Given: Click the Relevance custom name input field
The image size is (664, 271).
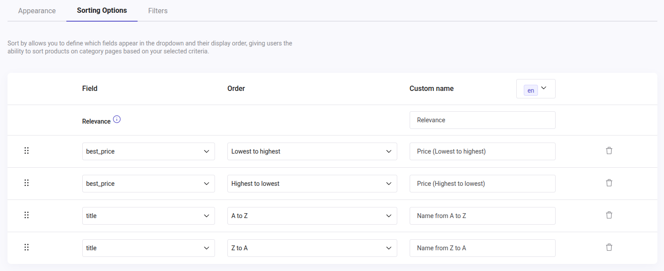Looking at the screenshot, I should coord(482,120).
